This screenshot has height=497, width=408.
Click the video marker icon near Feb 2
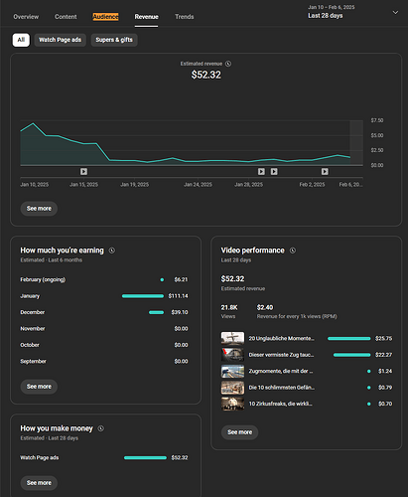(x=325, y=171)
